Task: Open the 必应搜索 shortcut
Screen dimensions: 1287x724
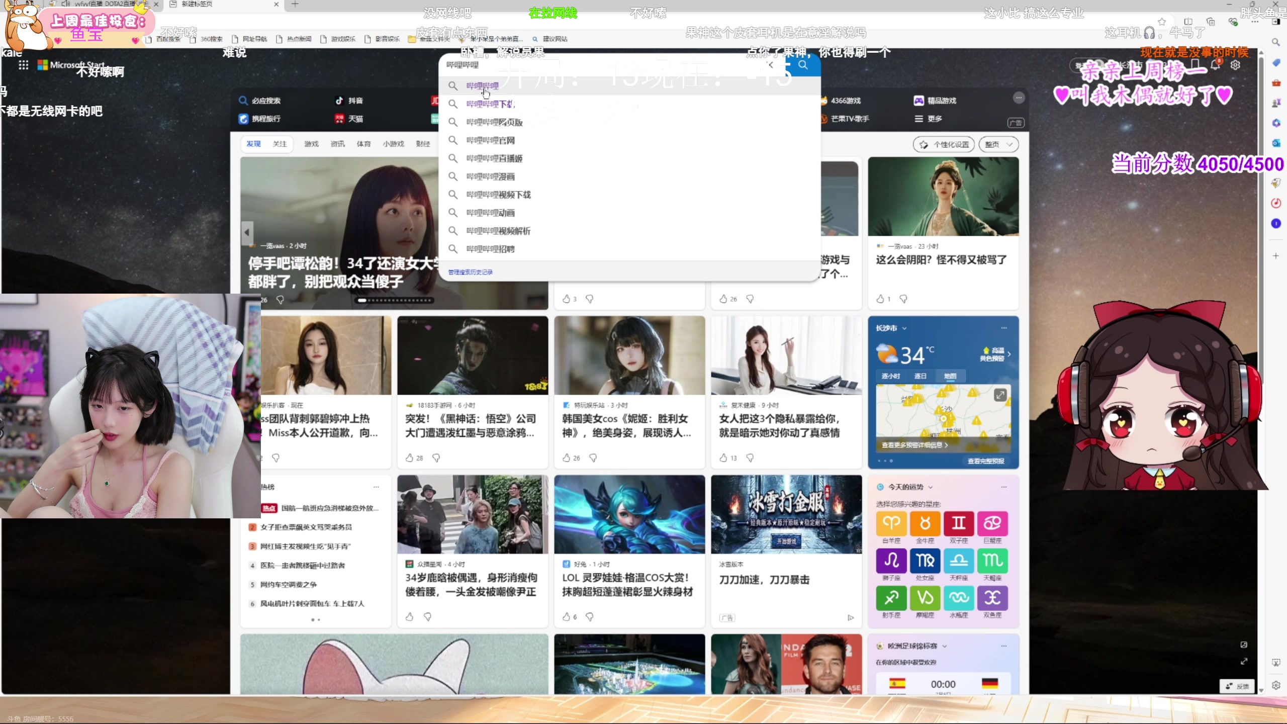Action: 259,101
